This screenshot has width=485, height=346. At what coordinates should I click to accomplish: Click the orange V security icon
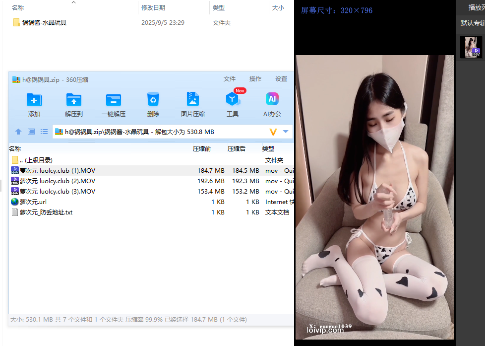(273, 132)
